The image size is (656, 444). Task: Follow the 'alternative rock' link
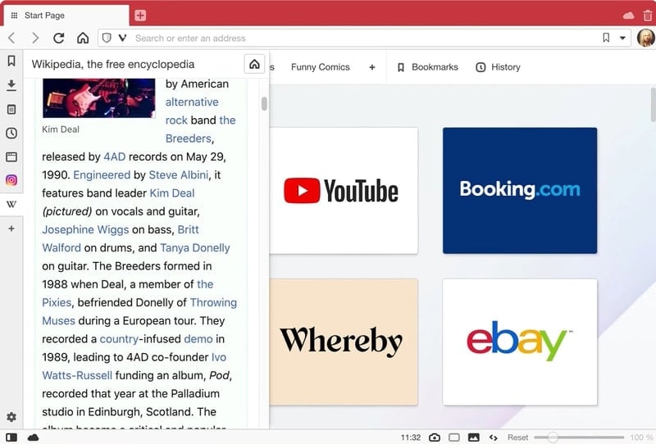tap(192, 102)
